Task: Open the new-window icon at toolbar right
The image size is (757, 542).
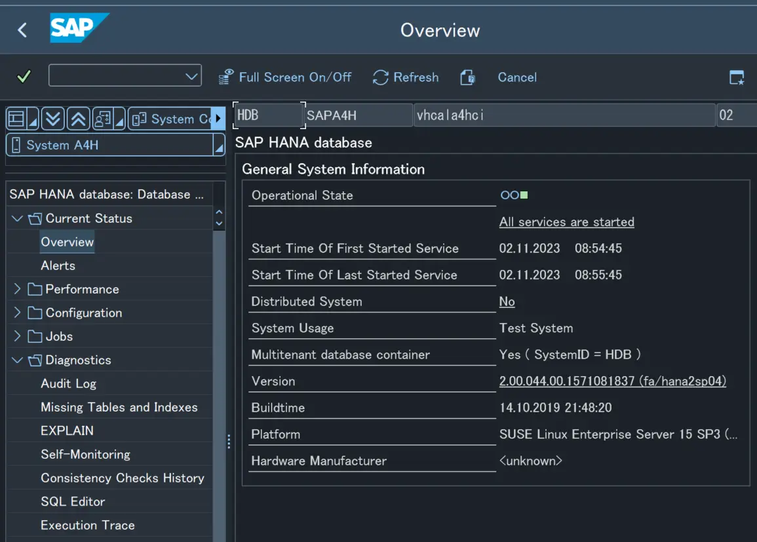Action: (x=737, y=77)
